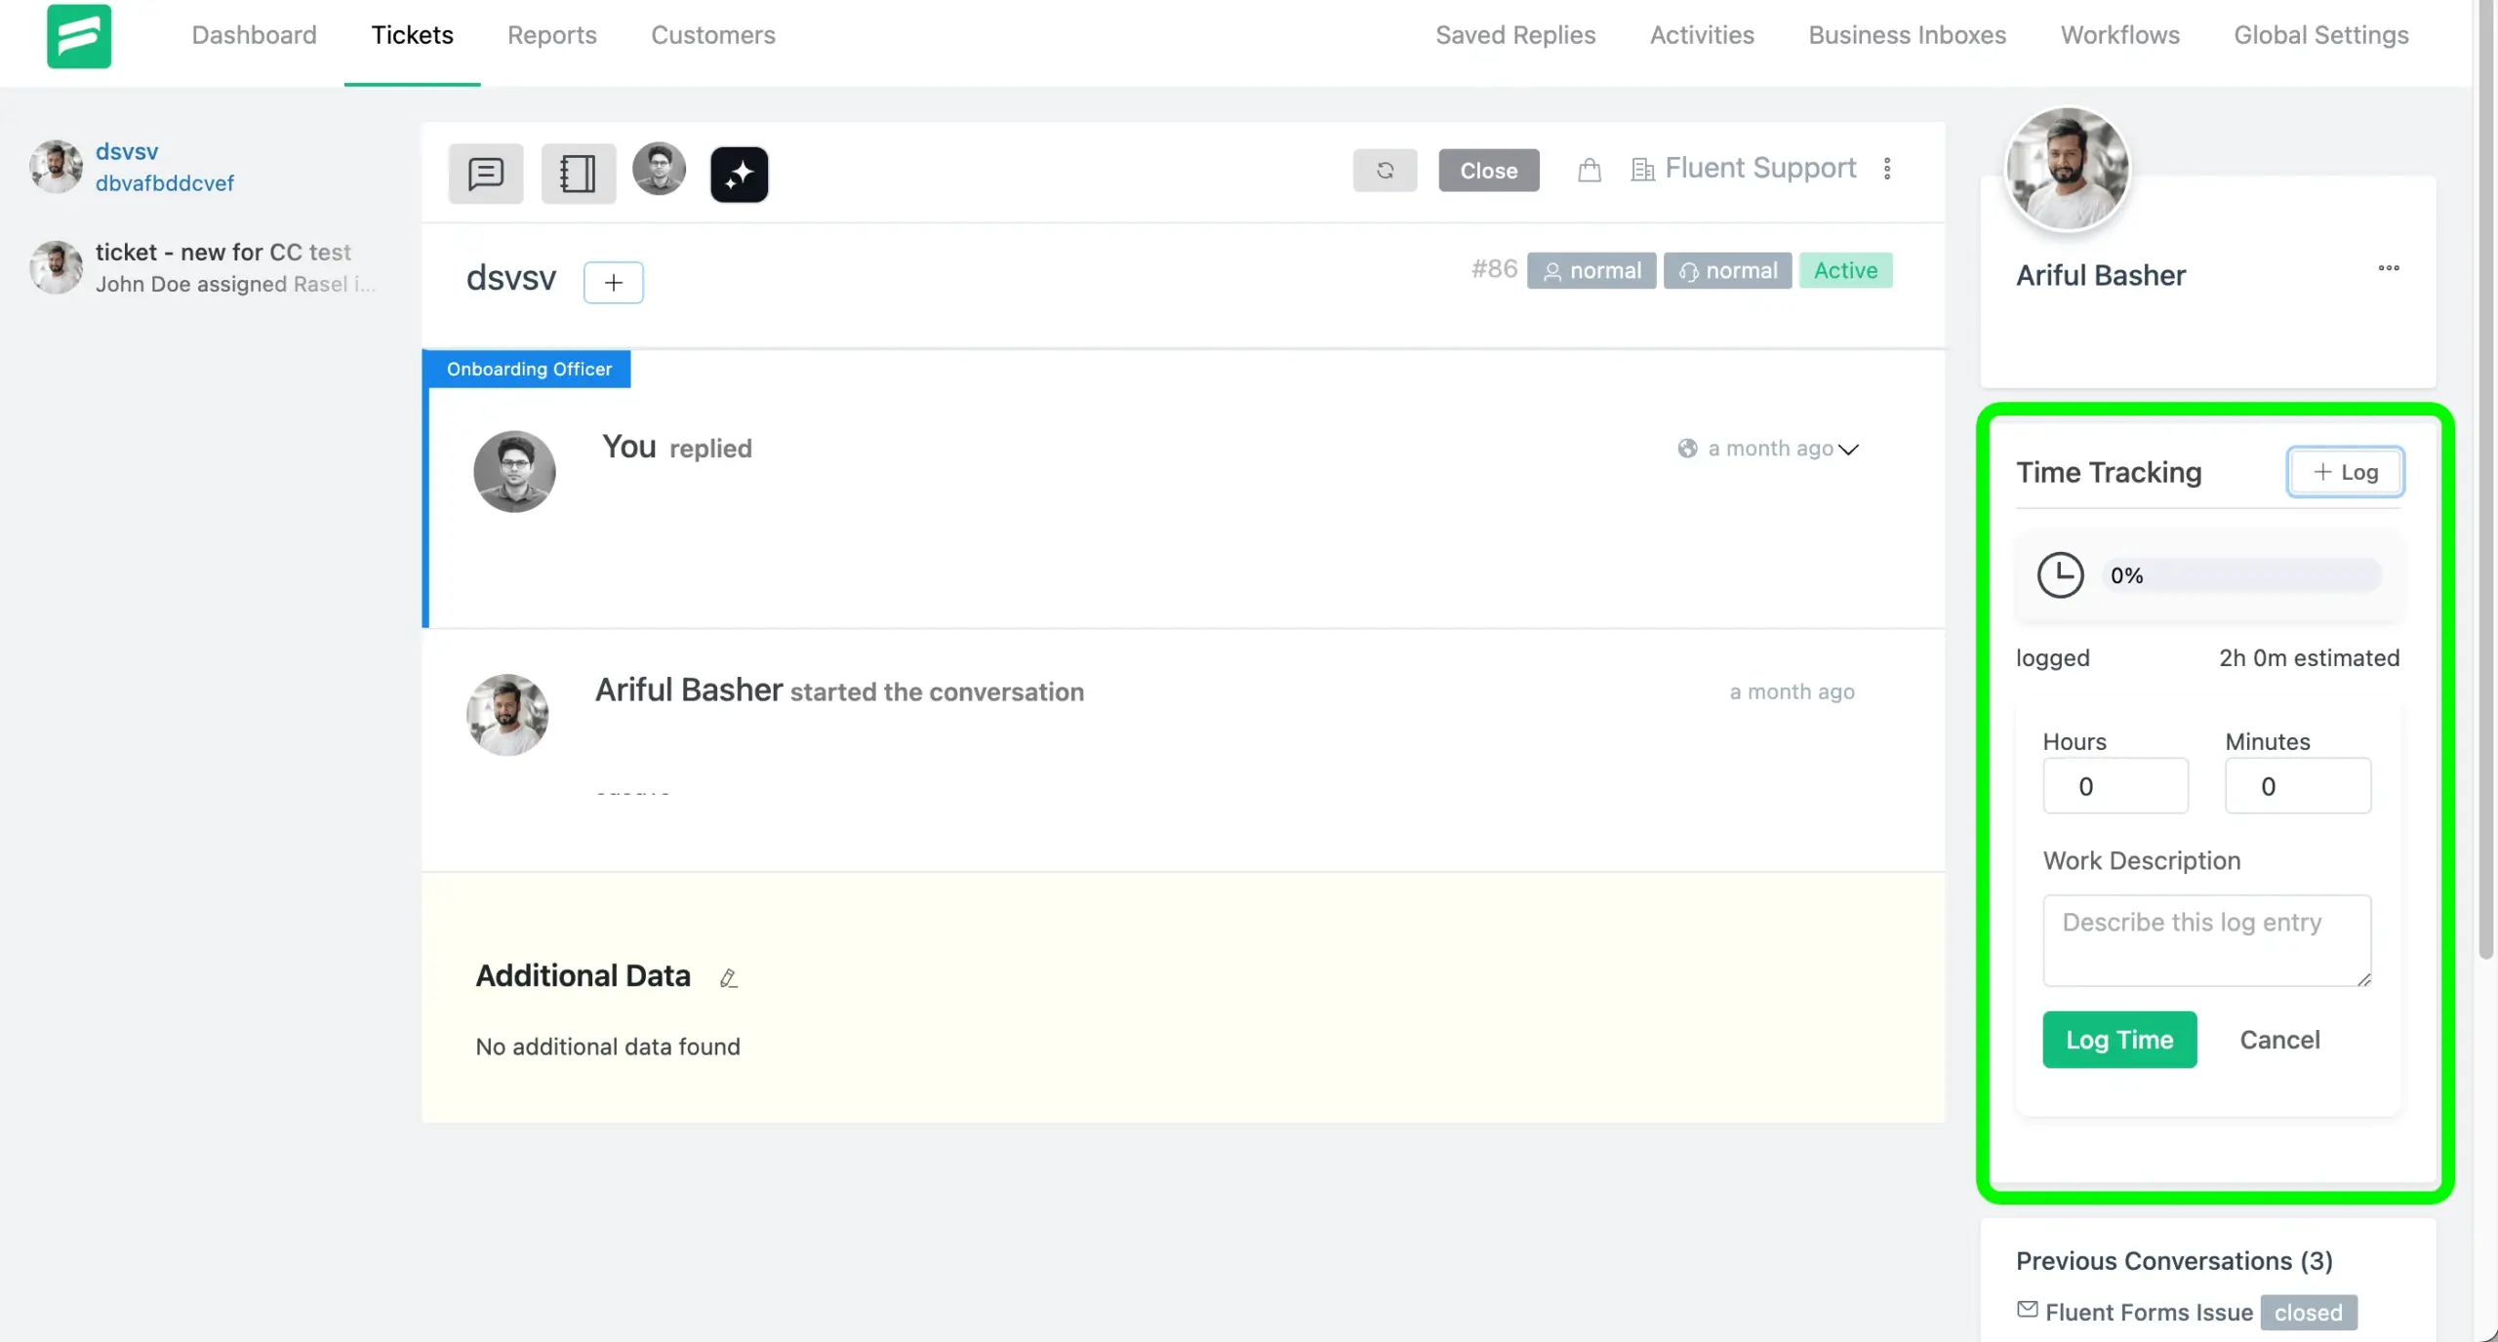
Task: Select the AI assist sparkle icon
Action: coord(739,172)
